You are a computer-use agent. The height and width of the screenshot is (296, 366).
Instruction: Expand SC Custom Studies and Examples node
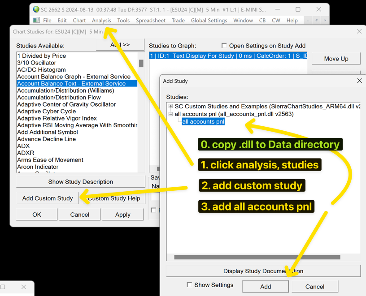[x=170, y=106]
